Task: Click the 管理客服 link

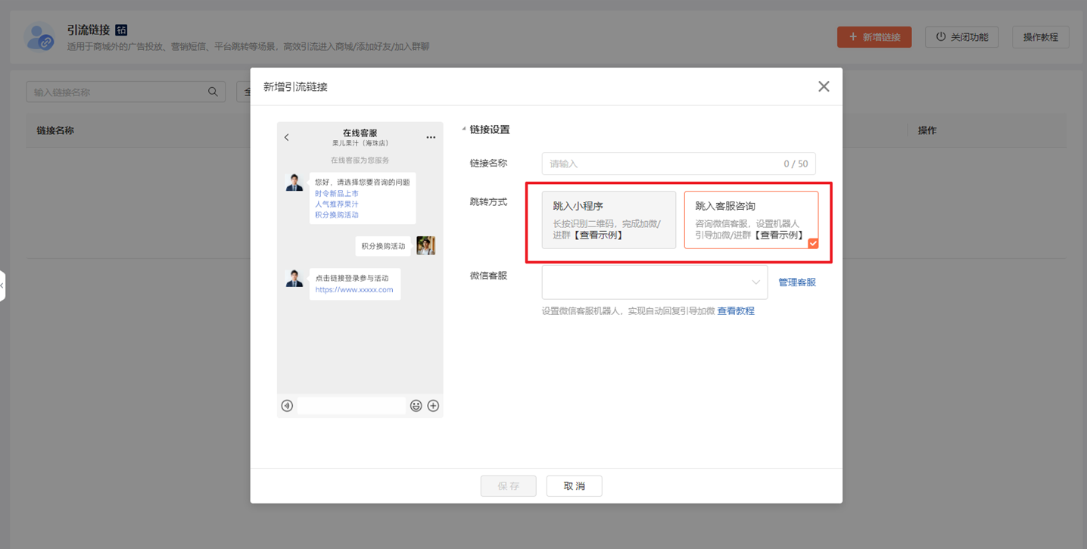Action: [x=797, y=282]
